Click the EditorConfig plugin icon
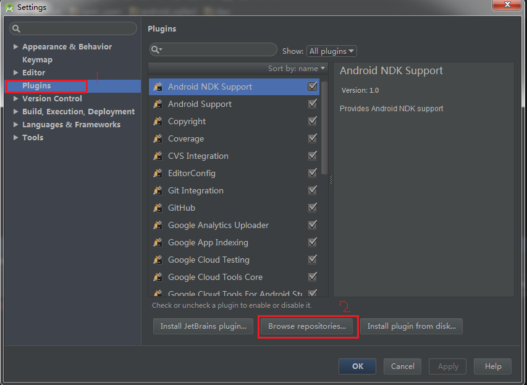The image size is (527, 385). [x=158, y=173]
